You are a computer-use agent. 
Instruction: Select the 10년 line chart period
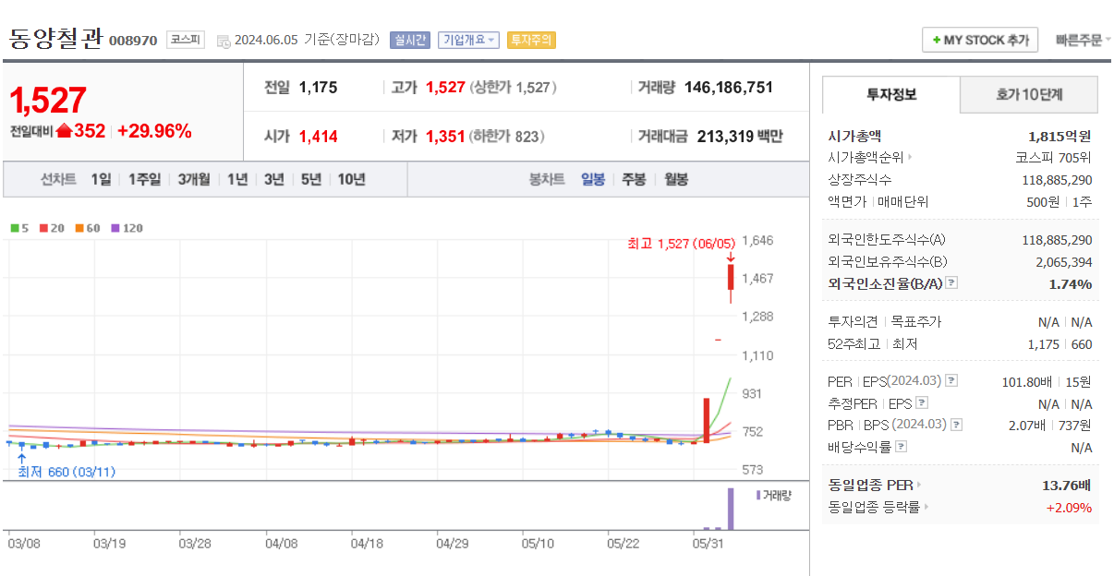351,179
